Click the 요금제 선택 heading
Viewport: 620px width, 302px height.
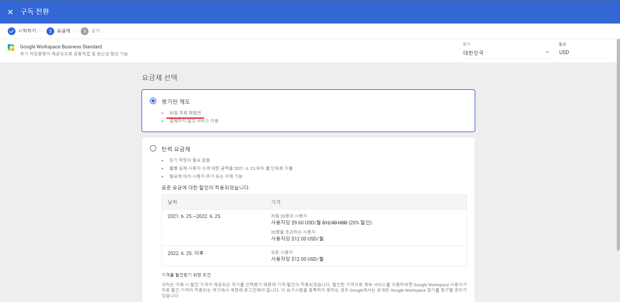pyautogui.click(x=160, y=77)
